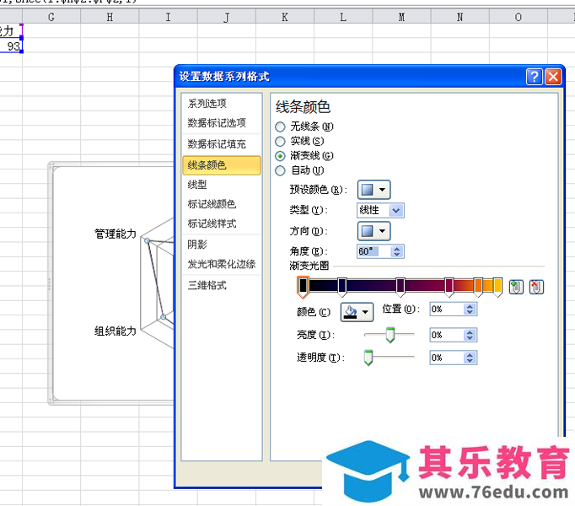The width and height of the screenshot is (575, 506).
Task: Select the last yellow gradient stop
Action: (x=497, y=287)
